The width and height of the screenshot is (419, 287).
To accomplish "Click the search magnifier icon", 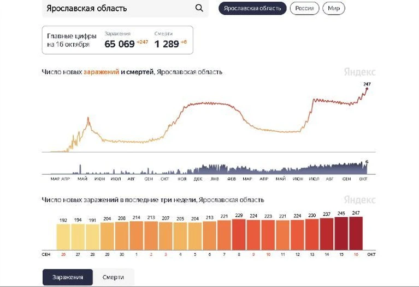I will (x=199, y=8).
